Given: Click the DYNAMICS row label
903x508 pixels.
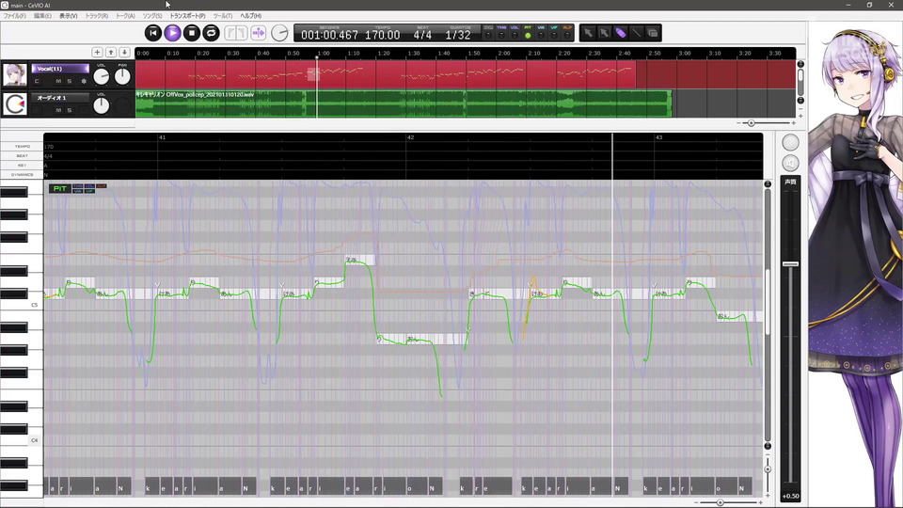Looking at the screenshot, I should click(x=22, y=175).
